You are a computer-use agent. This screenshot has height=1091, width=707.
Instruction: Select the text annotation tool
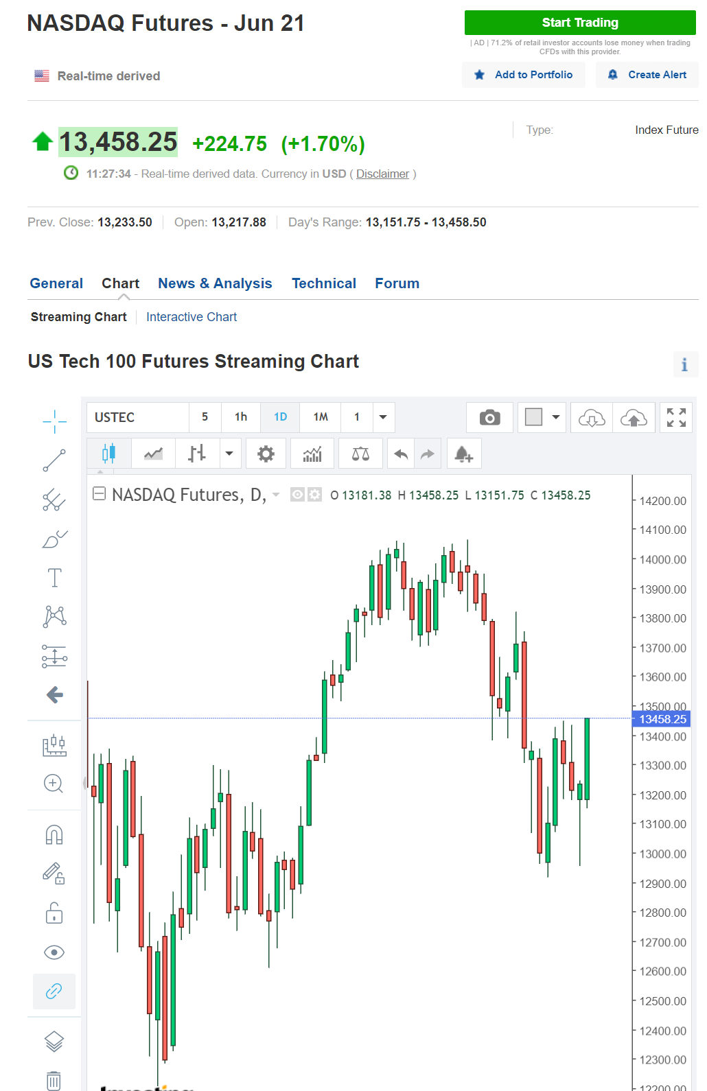click(54, 578)
